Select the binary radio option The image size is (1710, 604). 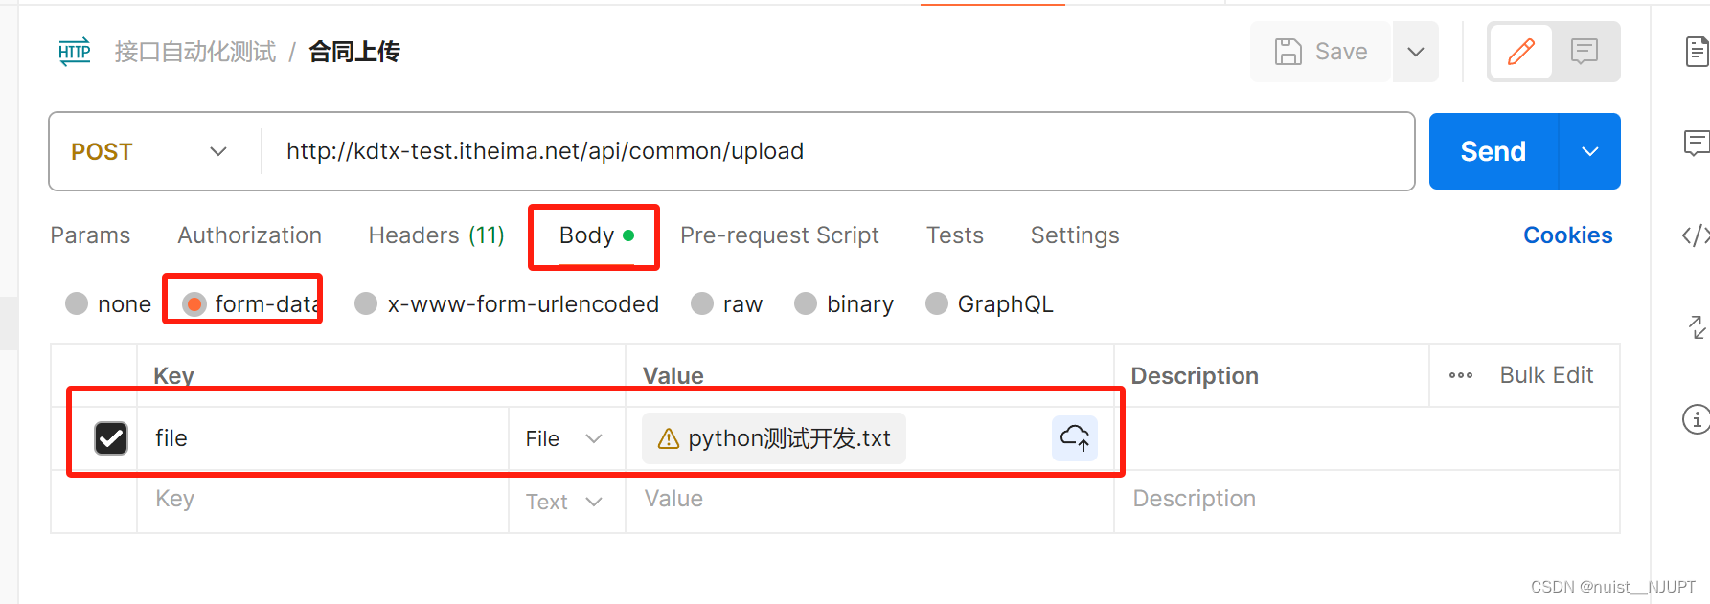click(807, 304)
